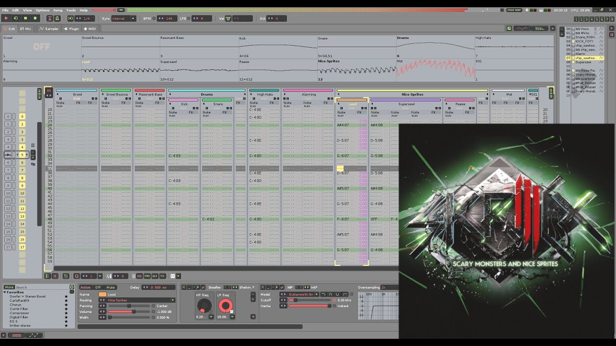The width and height of the screenshot is (616, 346).
Task: Open quantize amount dropdown arrow
Action: coord(100,276)
